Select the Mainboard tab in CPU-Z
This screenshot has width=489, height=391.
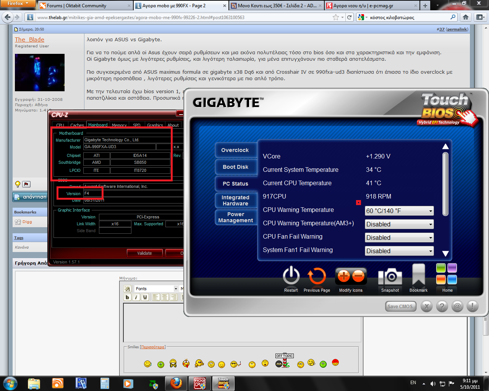(x=98, y=125)
